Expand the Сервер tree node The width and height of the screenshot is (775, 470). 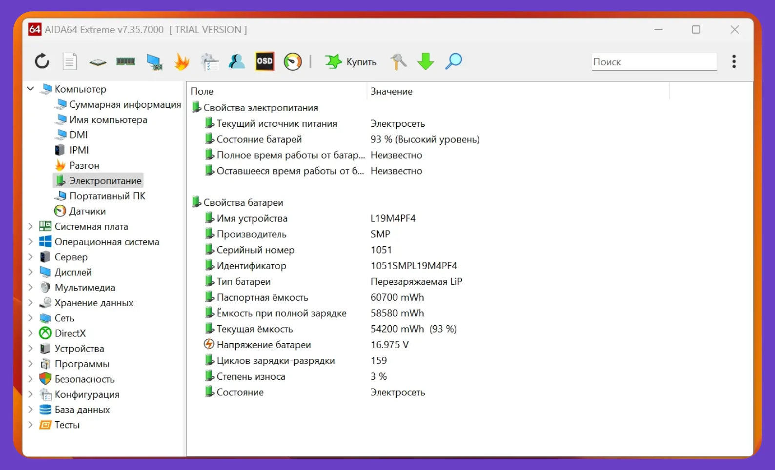(x=30, y=256)
